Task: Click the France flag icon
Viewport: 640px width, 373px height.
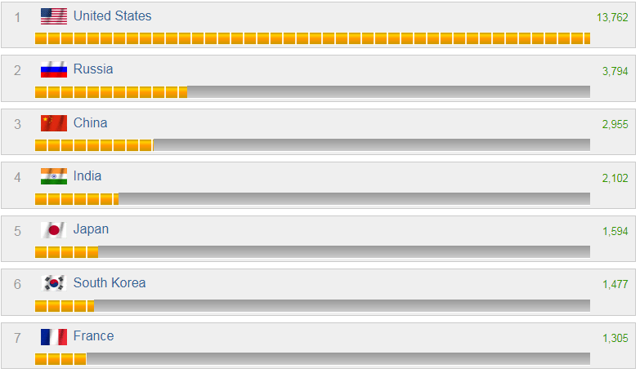Action: coord(54,336)
